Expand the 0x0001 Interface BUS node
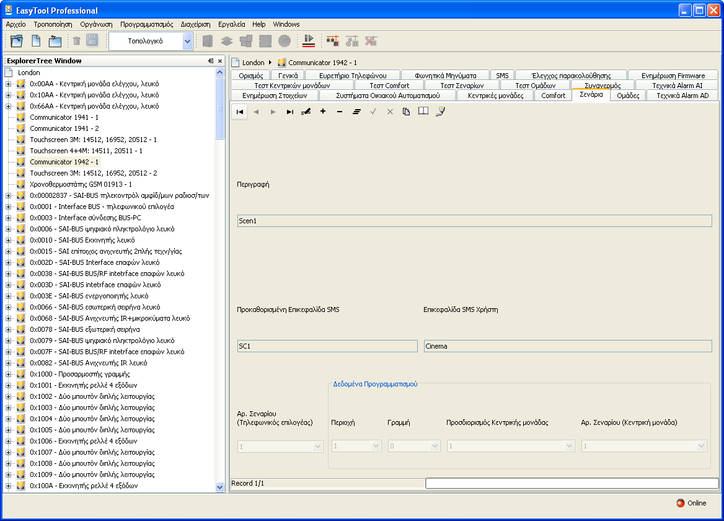 [x=8, y=207]
